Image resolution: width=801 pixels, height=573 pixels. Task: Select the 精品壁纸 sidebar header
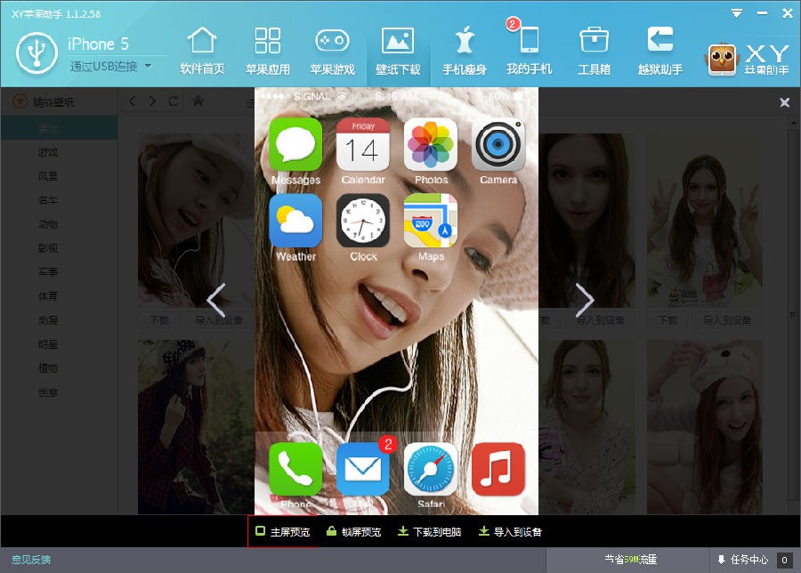pyautogui.click(x=44, y=102)
